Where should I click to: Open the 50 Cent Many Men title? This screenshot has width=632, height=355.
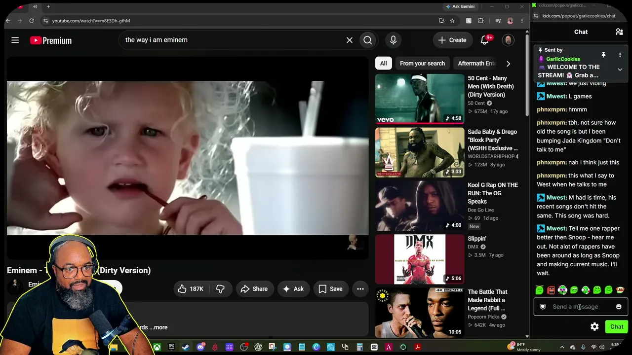491,86
